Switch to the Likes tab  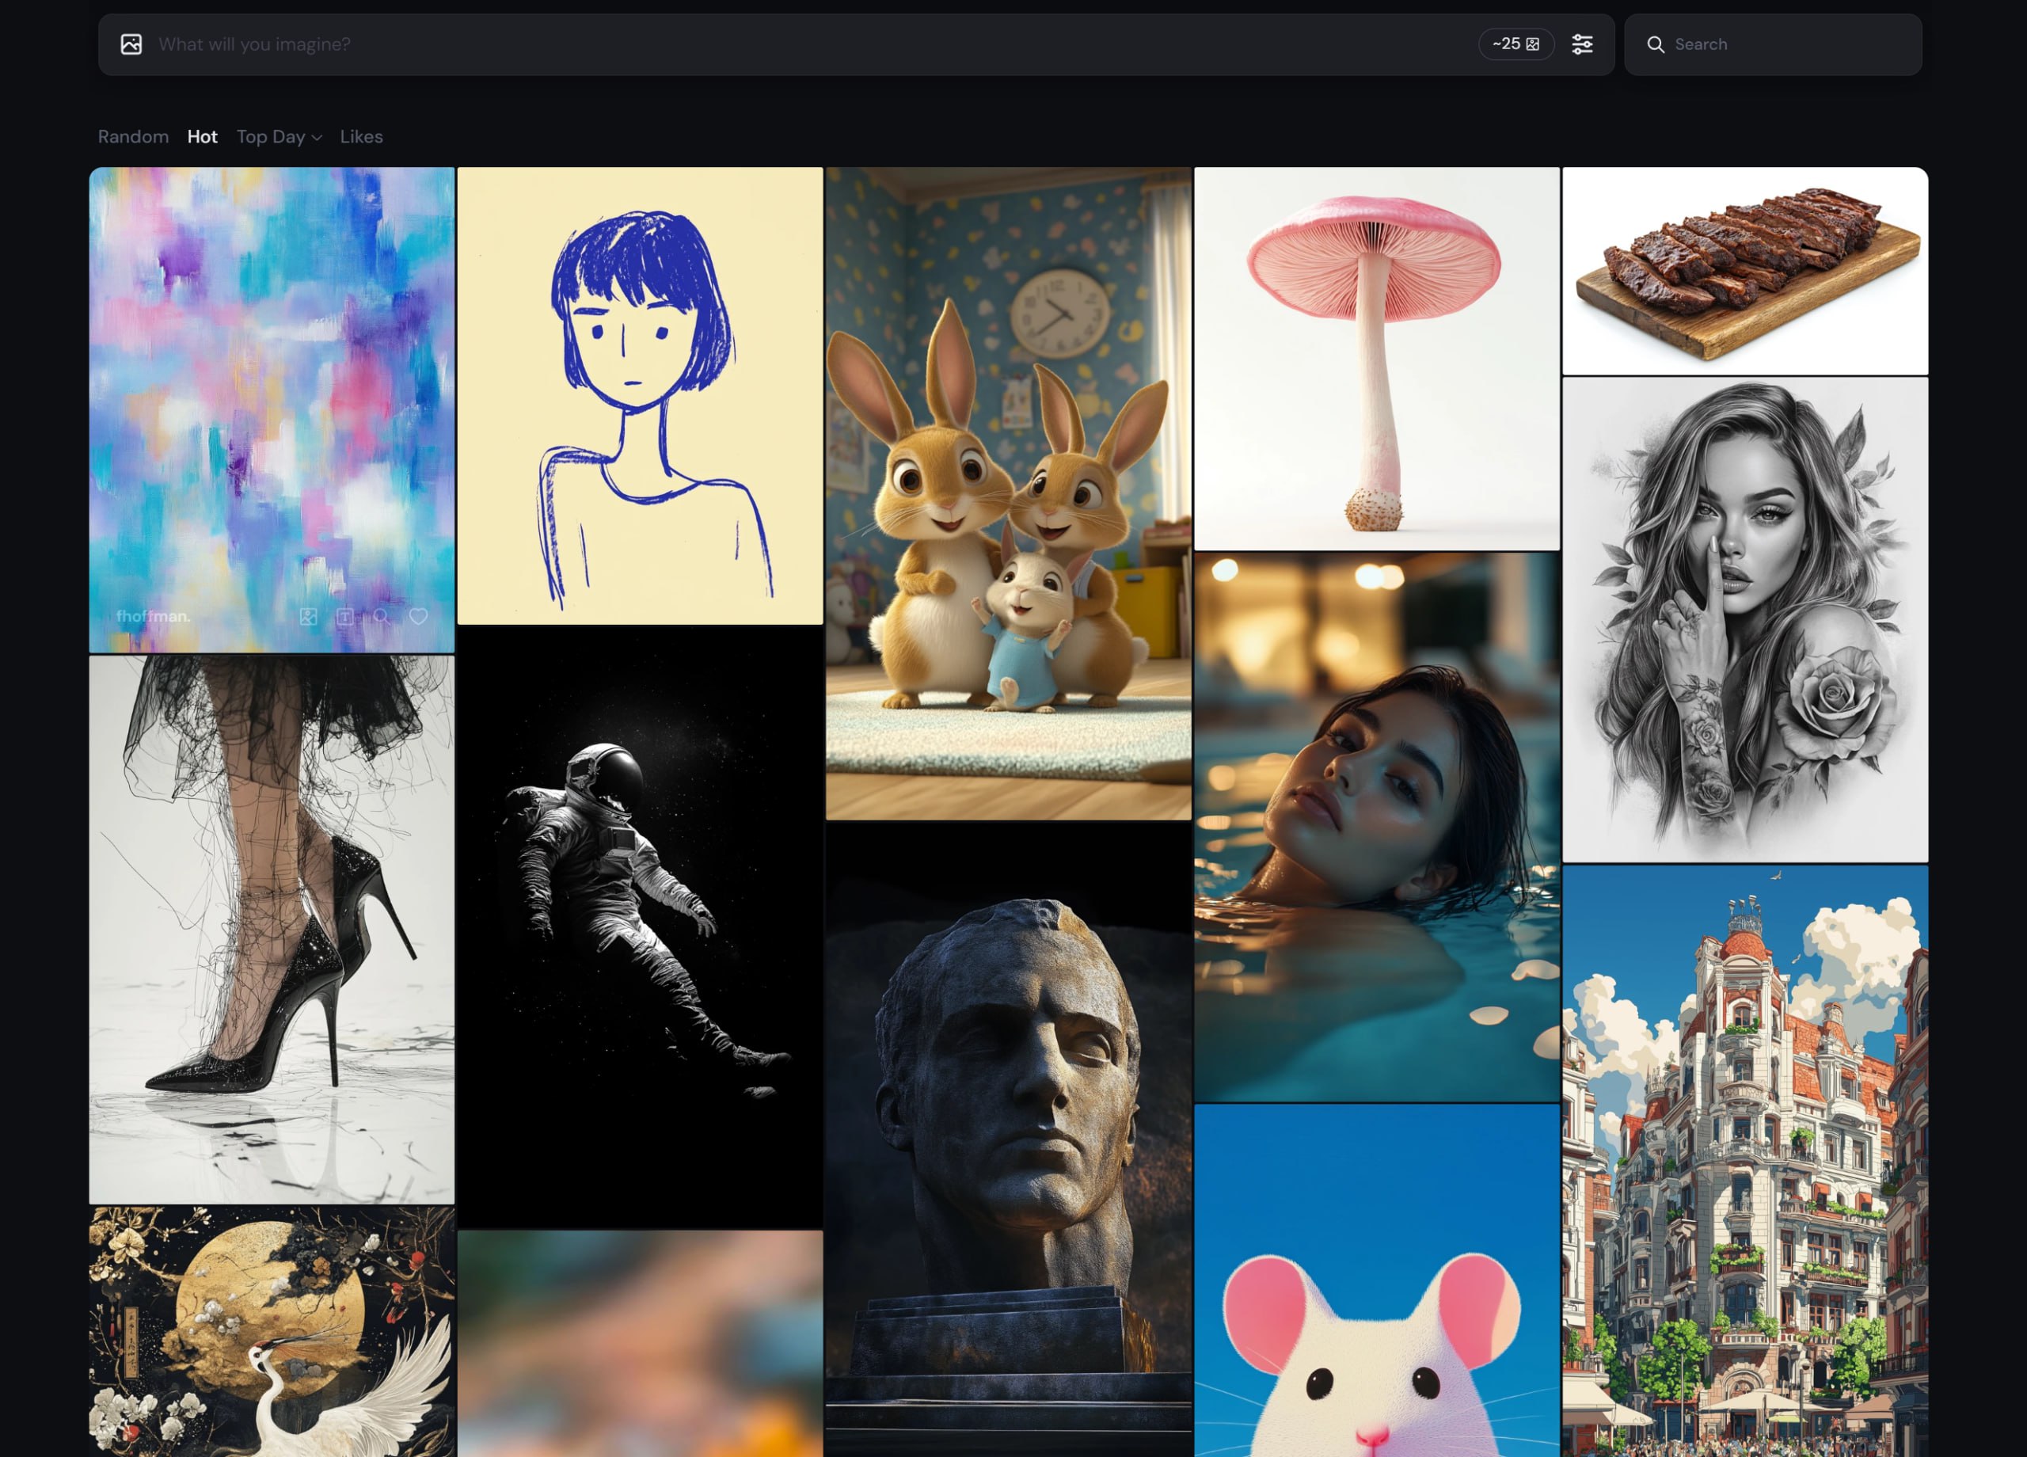click(361, 137)
